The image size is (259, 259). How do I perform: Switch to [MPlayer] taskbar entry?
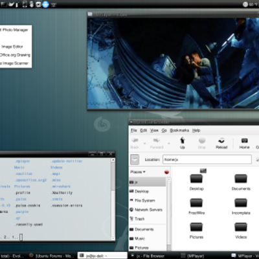coord(193,256)
